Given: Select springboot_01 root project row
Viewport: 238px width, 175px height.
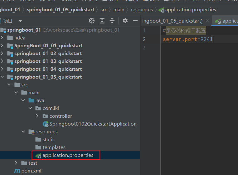Looking at the screenshot, I should (x=70, y=30).
